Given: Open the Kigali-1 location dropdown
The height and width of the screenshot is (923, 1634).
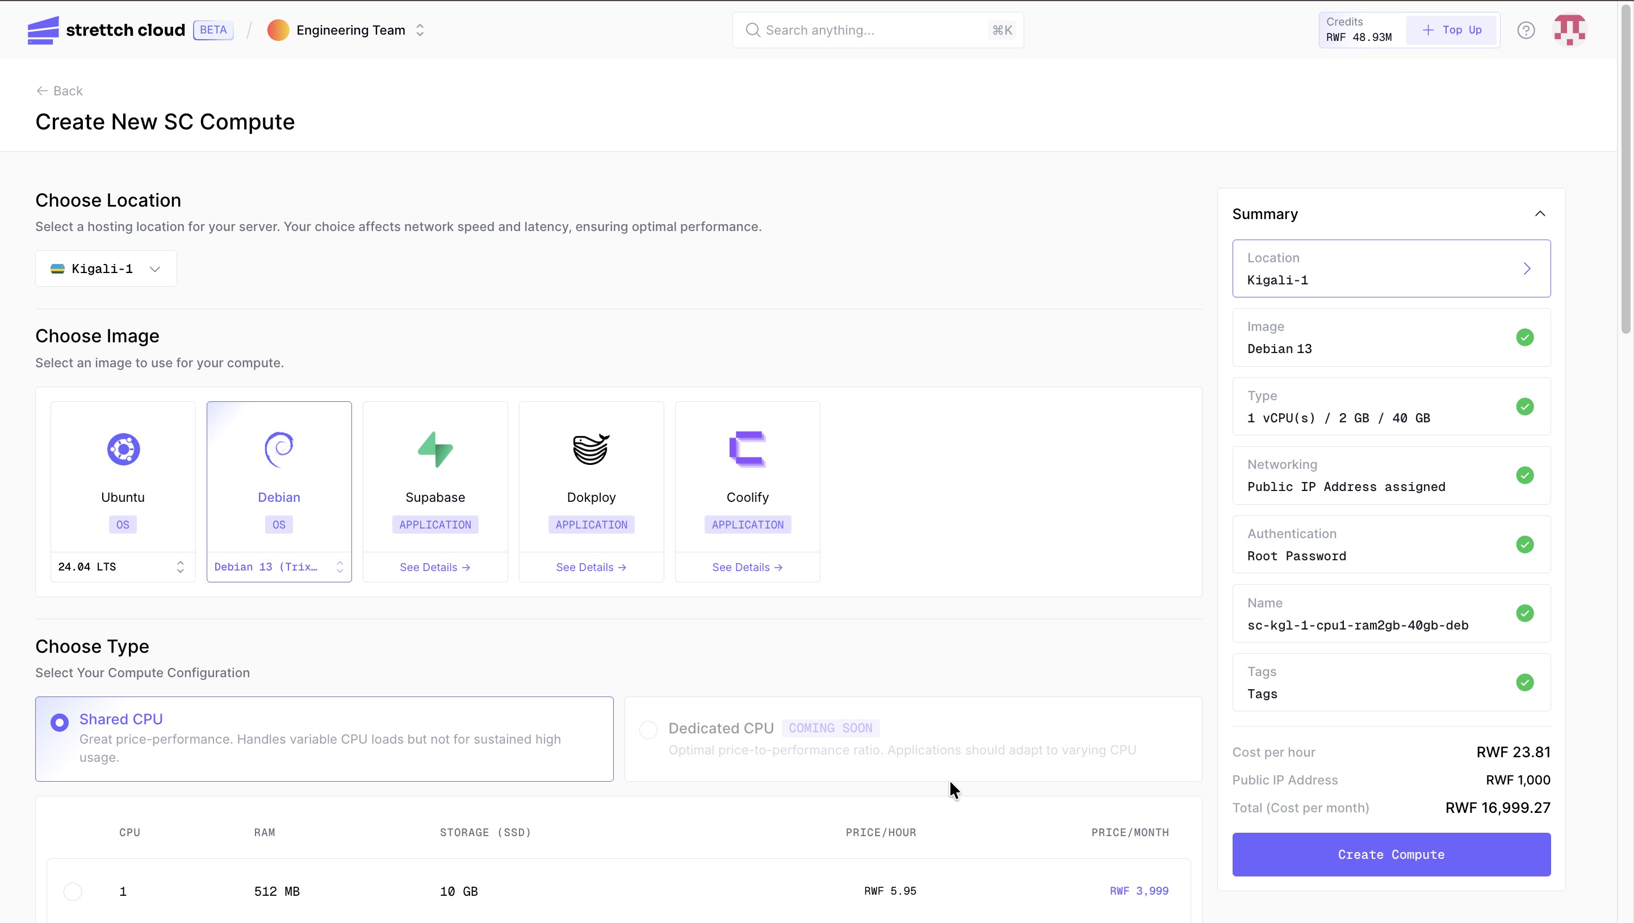Looking at the screenshot, I should click(106, 269).
